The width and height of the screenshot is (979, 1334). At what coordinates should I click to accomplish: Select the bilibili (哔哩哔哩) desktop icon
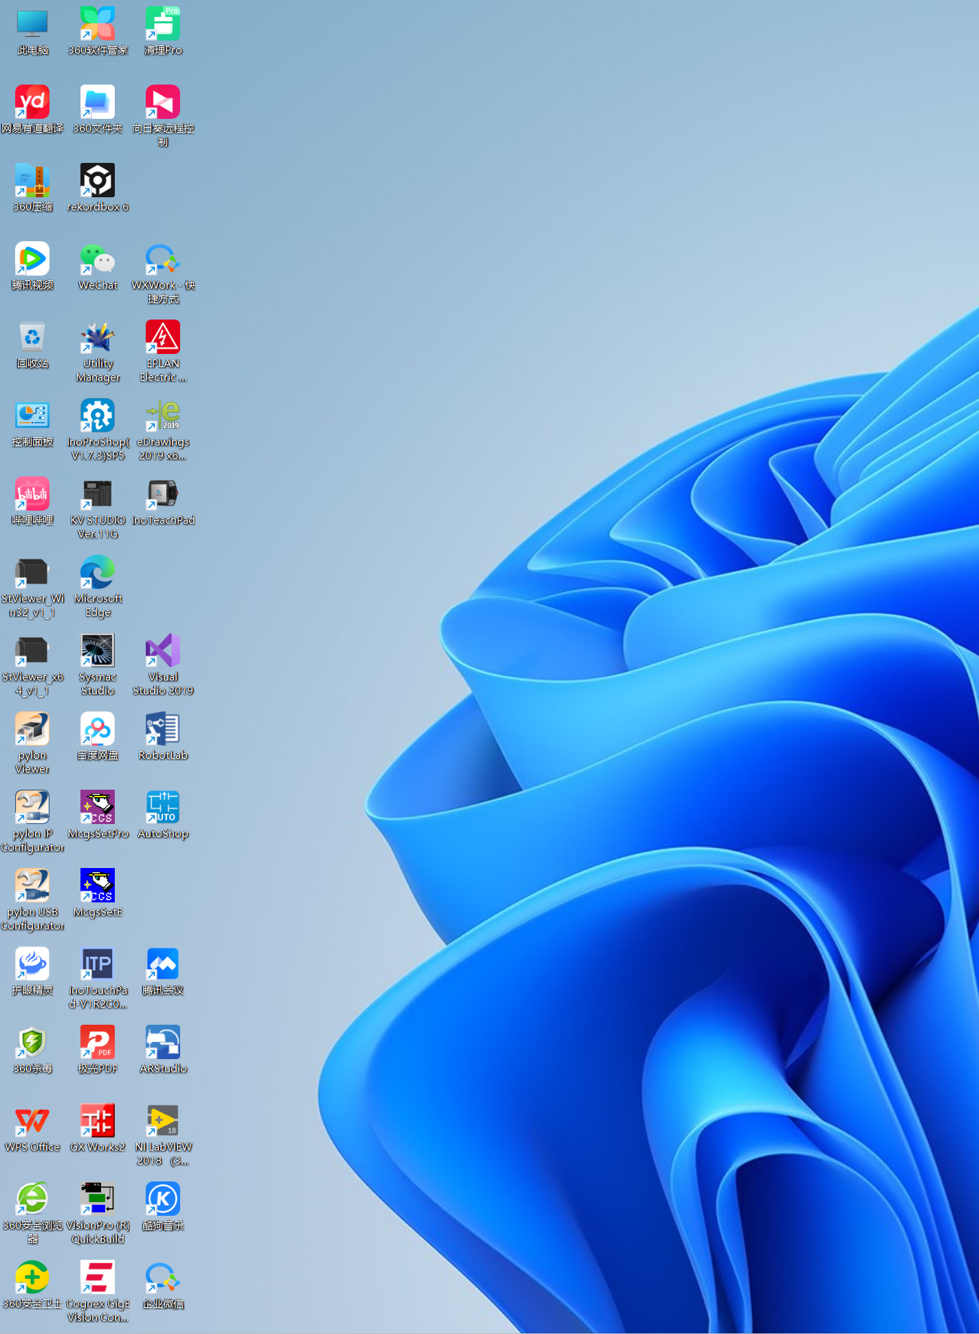point(32,495)
